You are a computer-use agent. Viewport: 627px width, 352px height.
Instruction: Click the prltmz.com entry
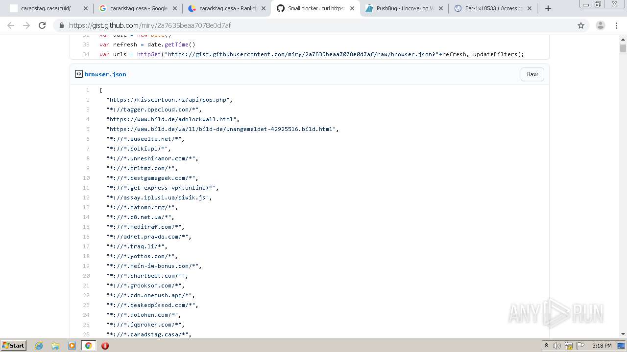(x=142, y=168)
